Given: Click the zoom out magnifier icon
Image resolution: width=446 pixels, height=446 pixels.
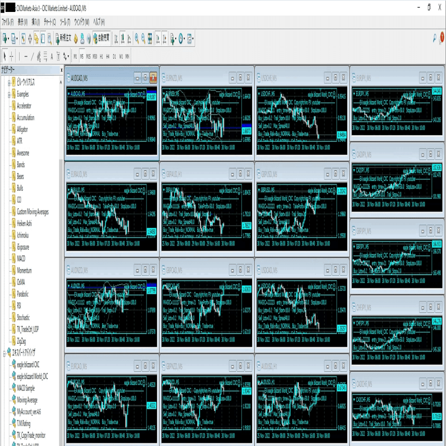Looking at the screenshot, I should click(143, 38).
